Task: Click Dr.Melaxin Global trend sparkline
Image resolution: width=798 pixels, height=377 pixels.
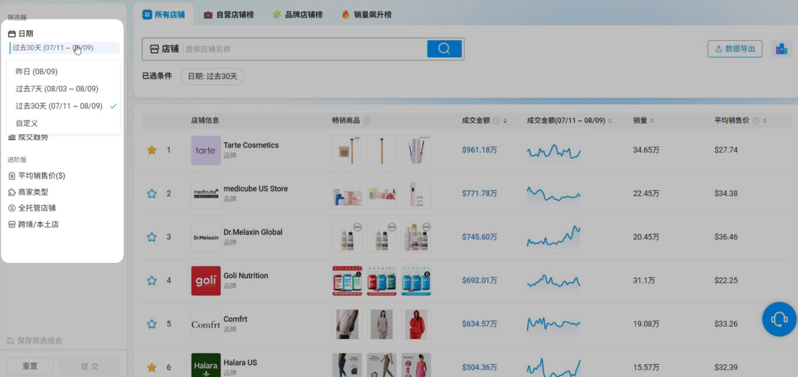Action: (x=554, y=237)
